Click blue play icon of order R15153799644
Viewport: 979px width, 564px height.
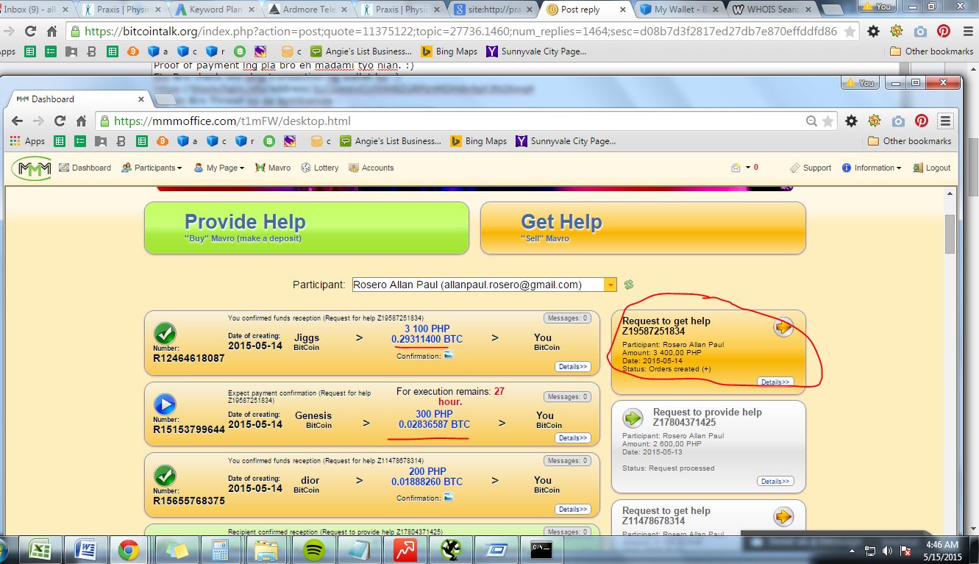pyautogui.click(x=165, y=404)
